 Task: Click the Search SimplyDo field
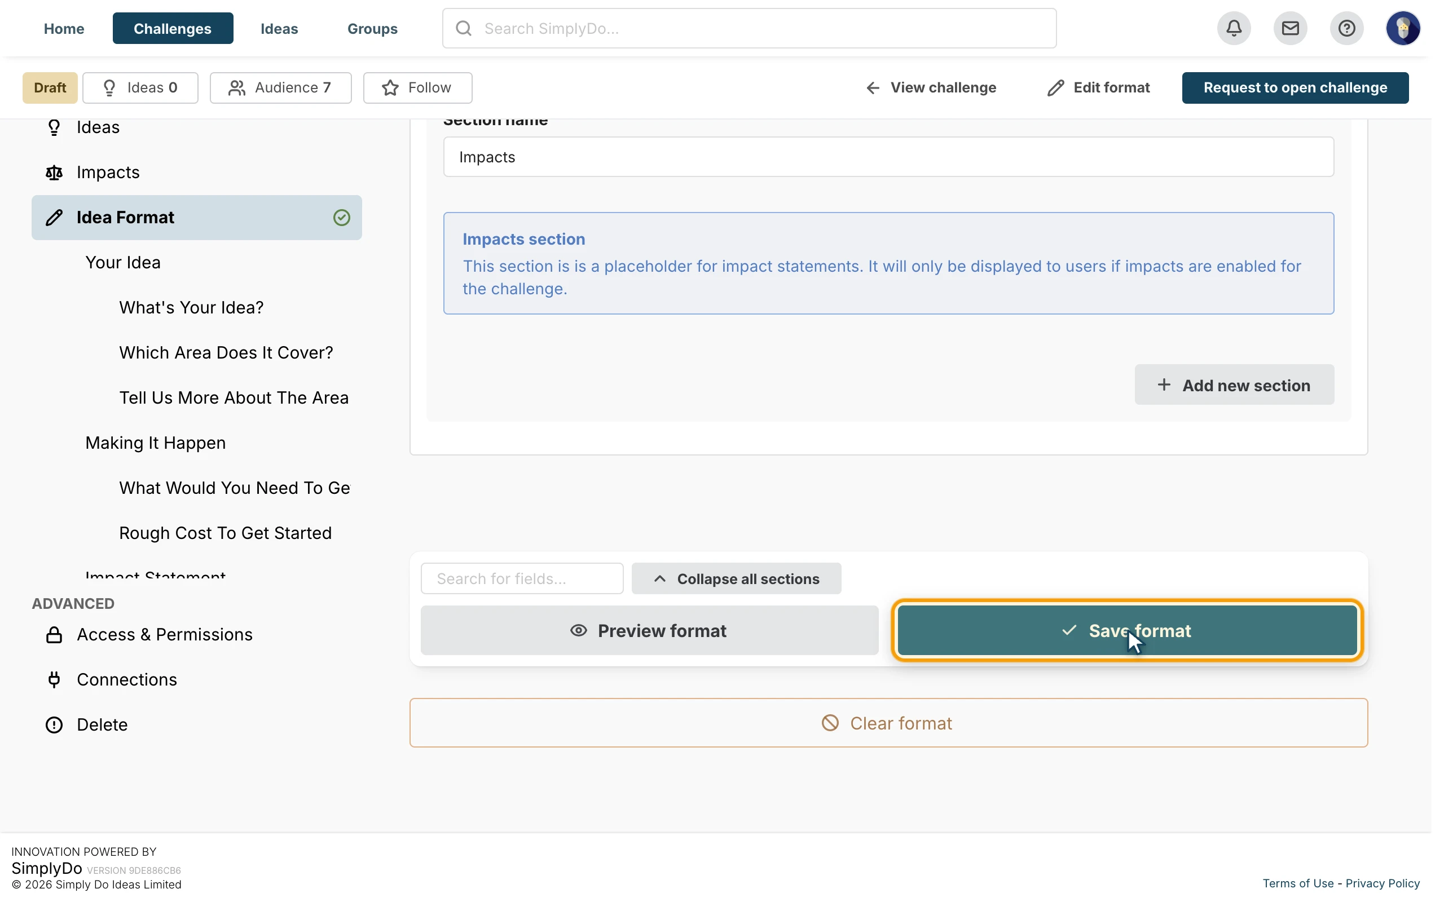[x=749, y=28]
